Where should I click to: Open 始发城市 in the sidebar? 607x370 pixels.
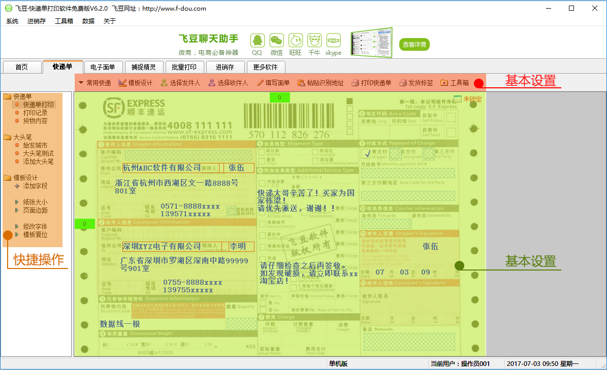coord(35,145)
